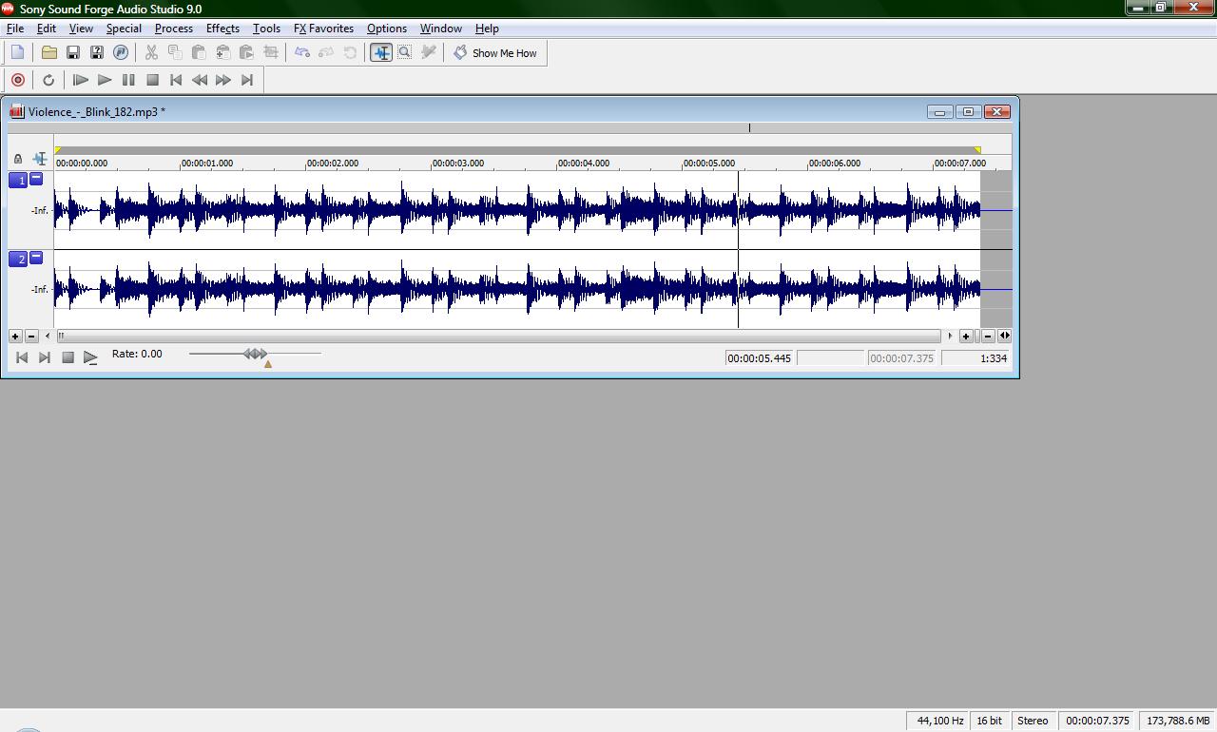Viewport: 1217px width, 732px height.
Task: Open the Edit menu
Action: pos(46,29)
